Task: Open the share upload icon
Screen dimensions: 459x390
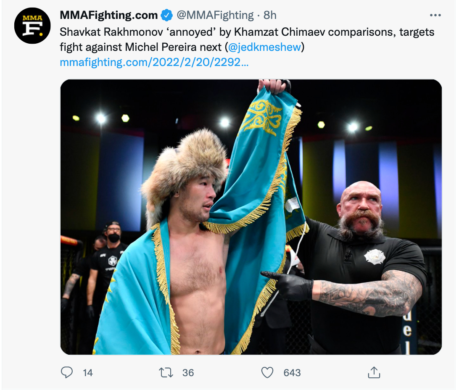Action: coord(374,372)
